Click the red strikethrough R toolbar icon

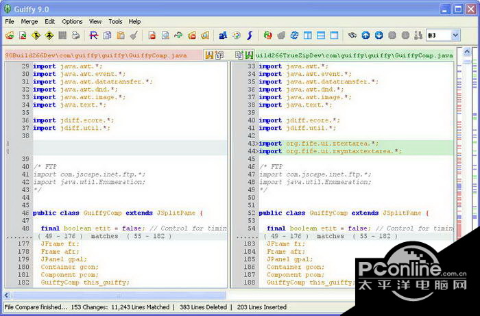click(x=94, y=35)
